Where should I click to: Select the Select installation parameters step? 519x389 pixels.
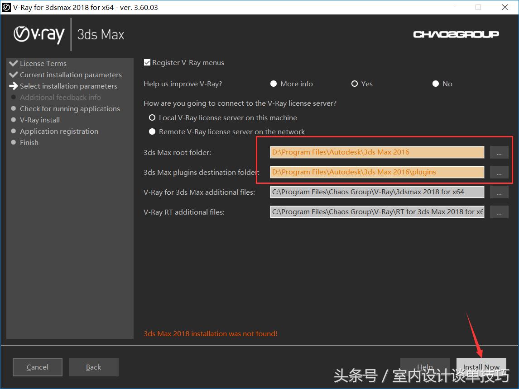(x=68, y=86)
